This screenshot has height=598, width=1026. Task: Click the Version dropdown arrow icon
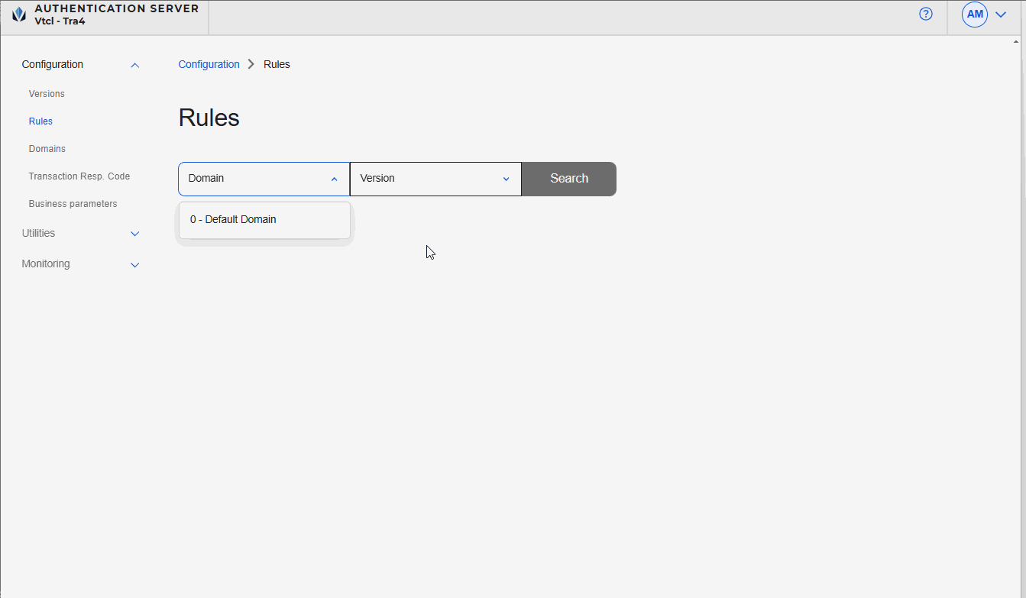tap(506, 179)
